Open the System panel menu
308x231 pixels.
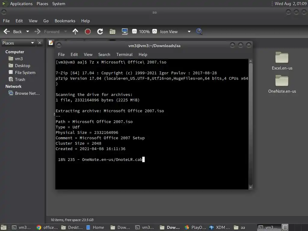point(59,4)
